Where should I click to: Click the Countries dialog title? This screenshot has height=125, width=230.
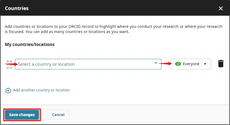pos(17,8)
